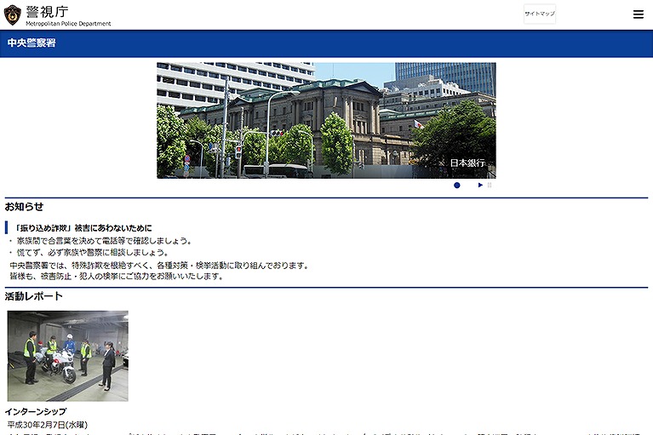The image size is (653, 435).
Task: Click the サイトマップ button
Action: 539,14
